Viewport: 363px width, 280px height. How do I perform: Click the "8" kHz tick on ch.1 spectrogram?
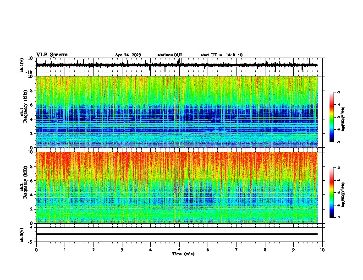coord(32,91)
